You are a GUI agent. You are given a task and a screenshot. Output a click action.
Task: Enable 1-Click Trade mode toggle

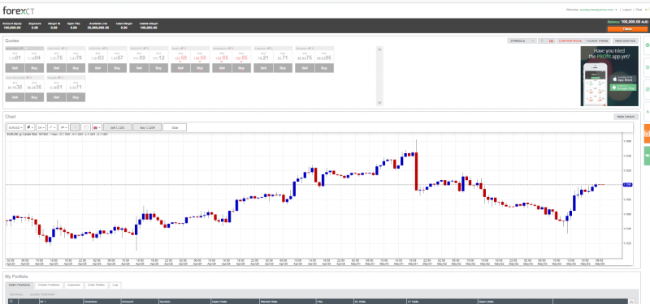click(x=596, y=41)
